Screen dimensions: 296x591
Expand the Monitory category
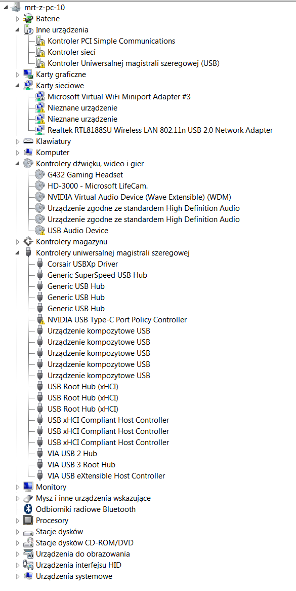[x=17, y=487]
